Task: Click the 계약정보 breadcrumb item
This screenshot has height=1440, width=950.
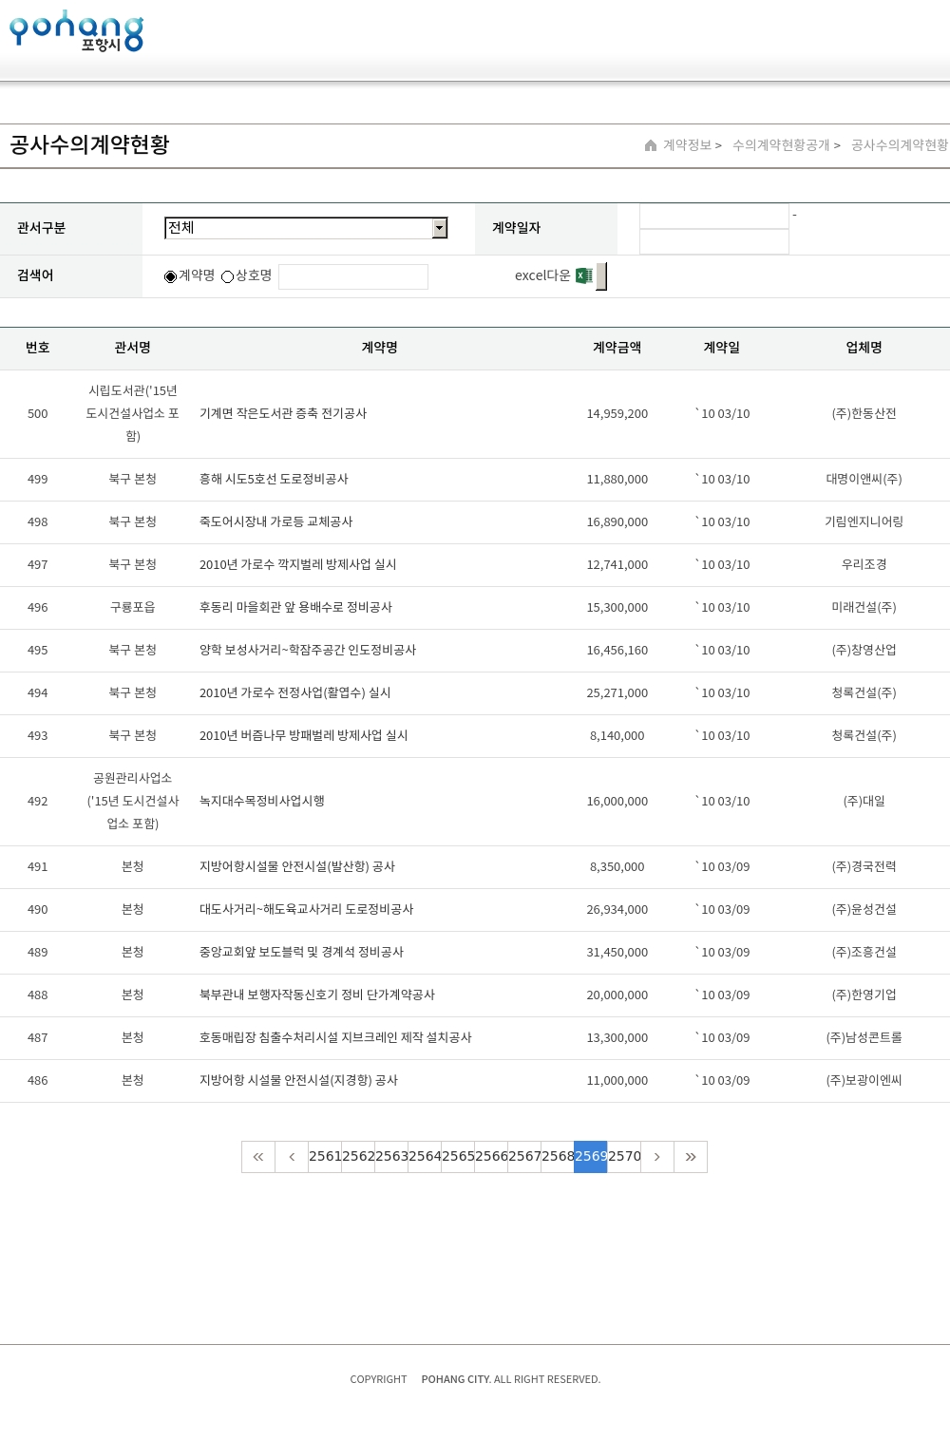Action: [687, 145]
